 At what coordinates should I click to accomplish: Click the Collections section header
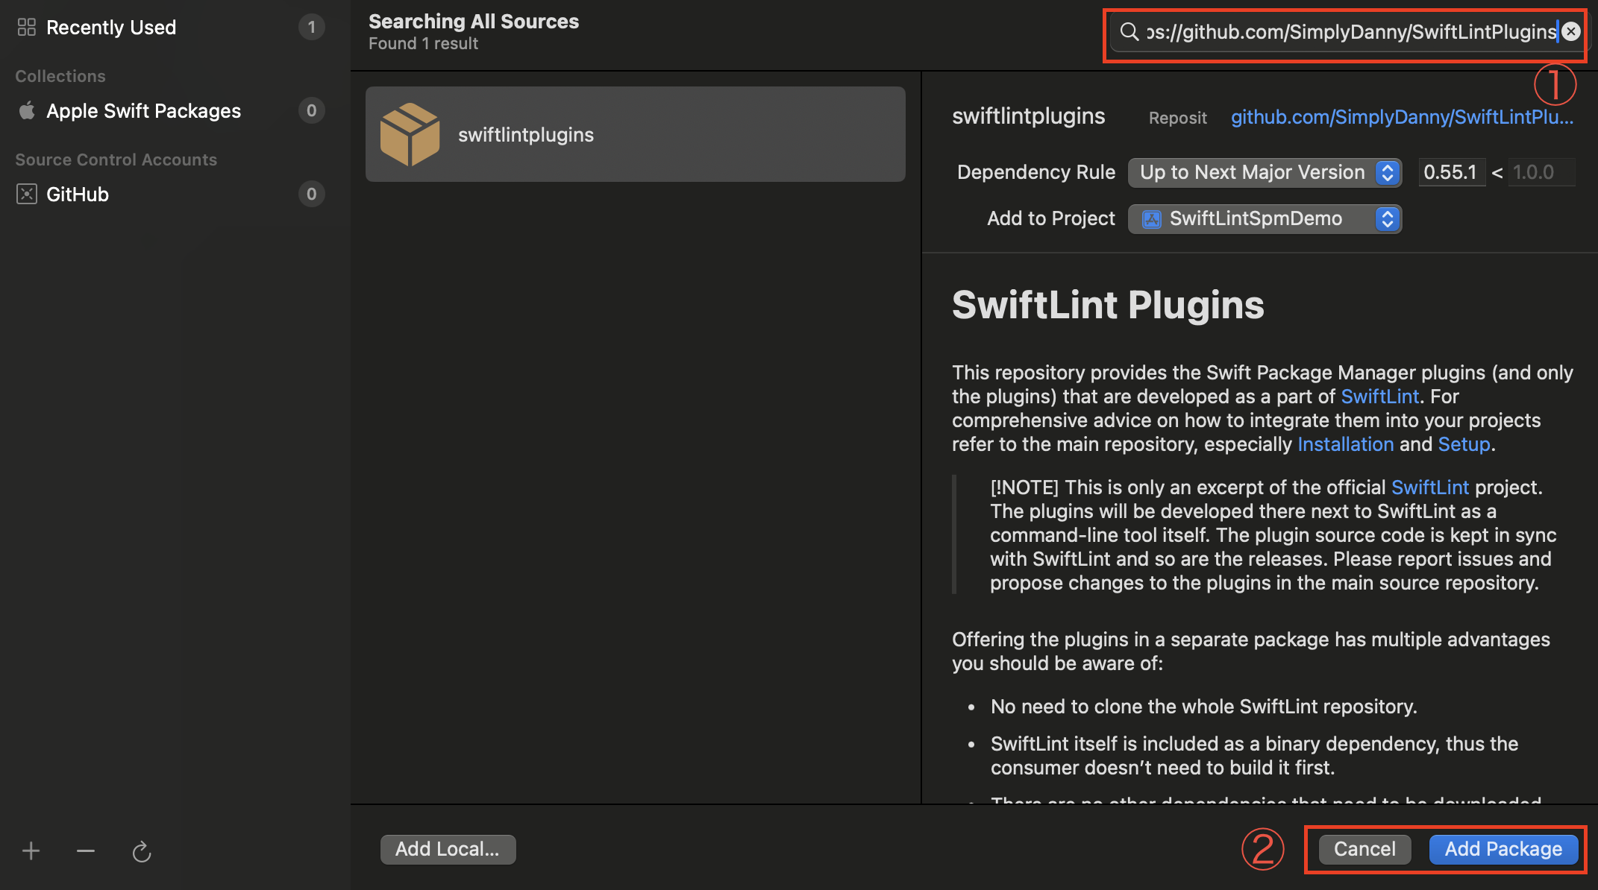point(60,76)
